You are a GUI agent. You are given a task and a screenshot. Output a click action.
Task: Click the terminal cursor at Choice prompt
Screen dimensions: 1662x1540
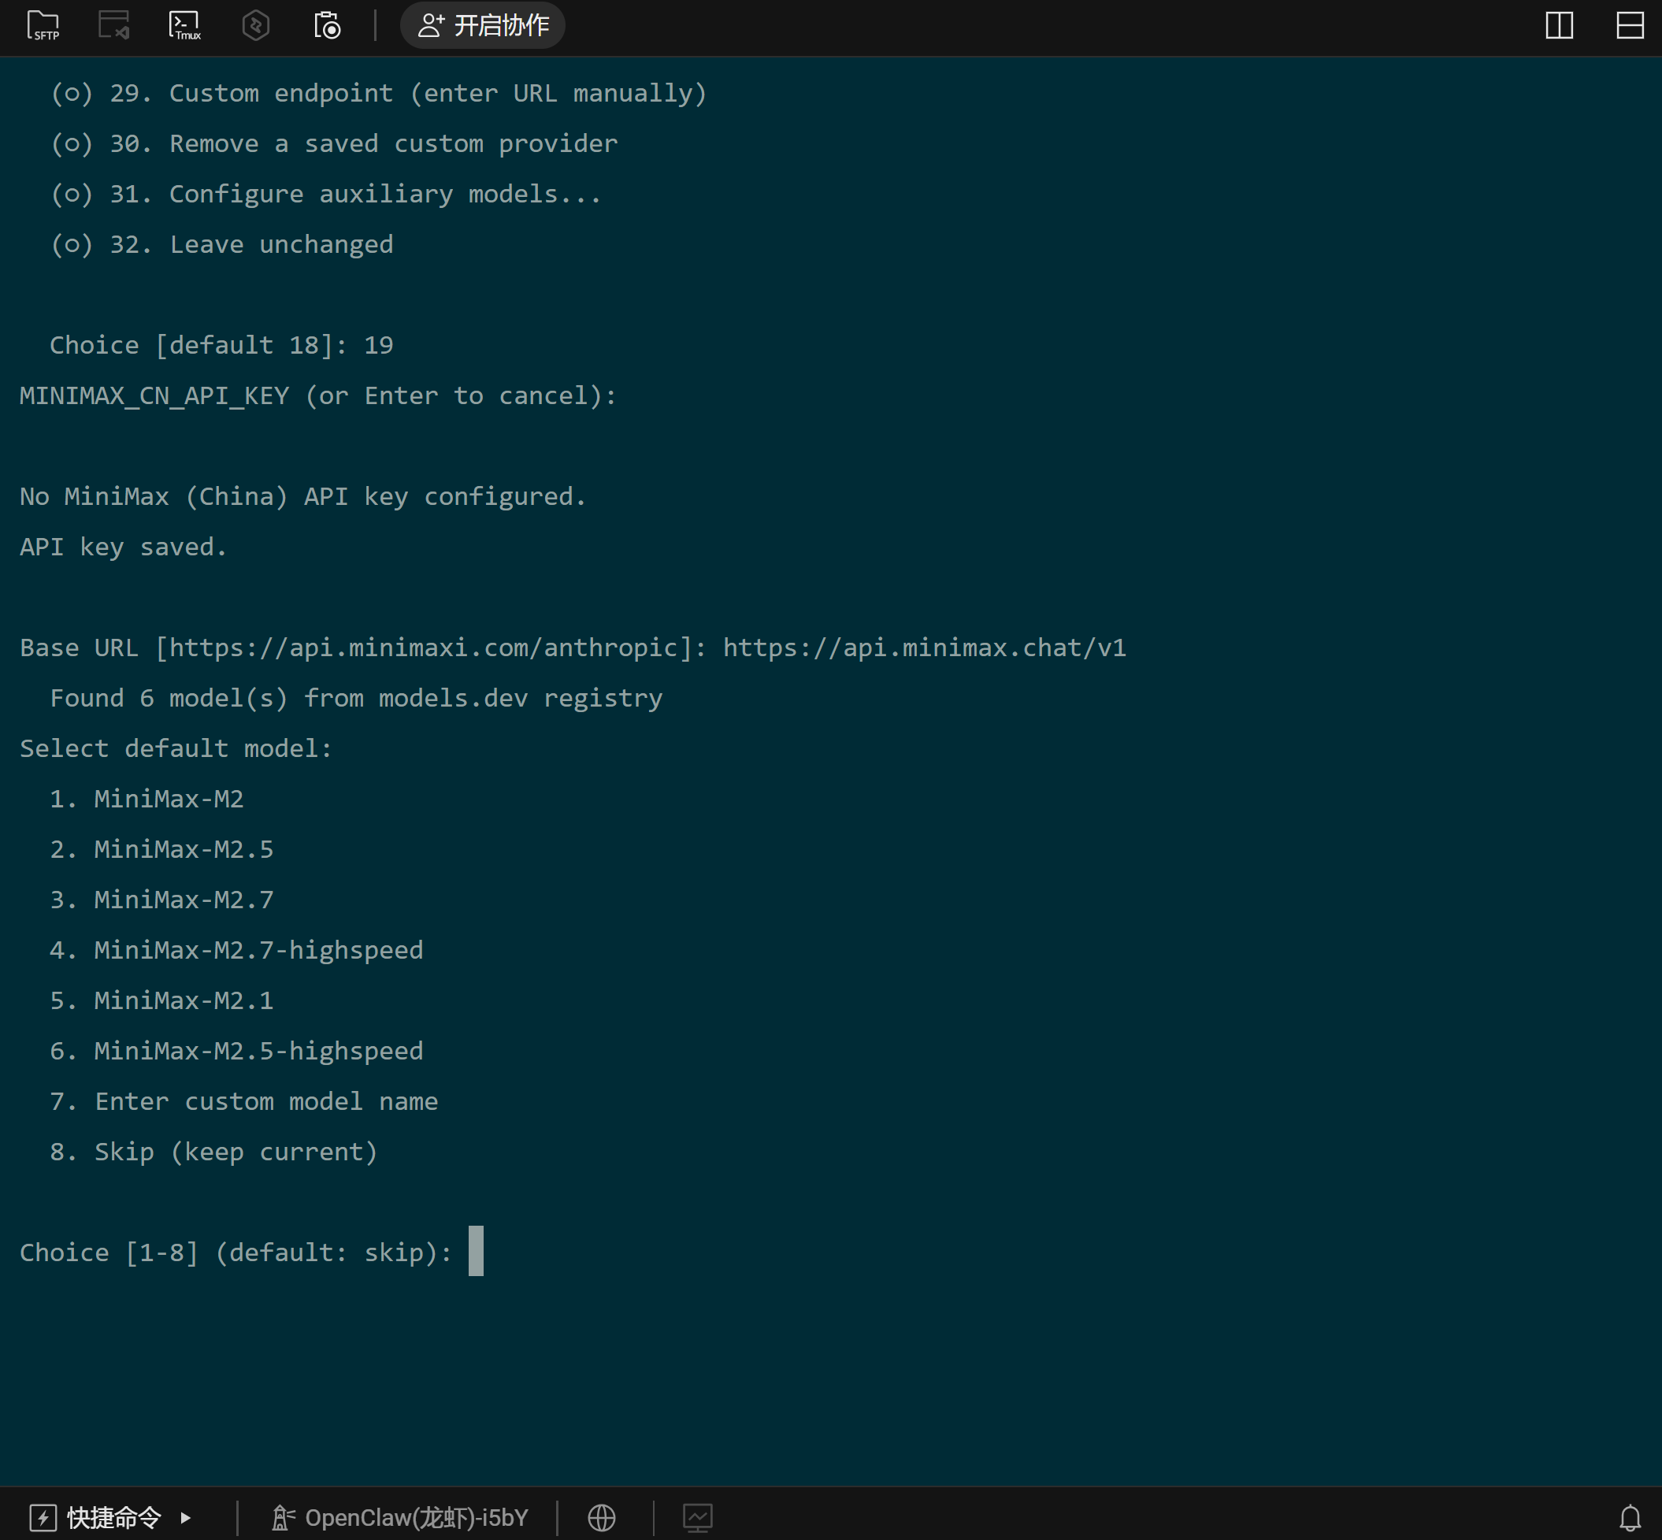coord(476,1250)
